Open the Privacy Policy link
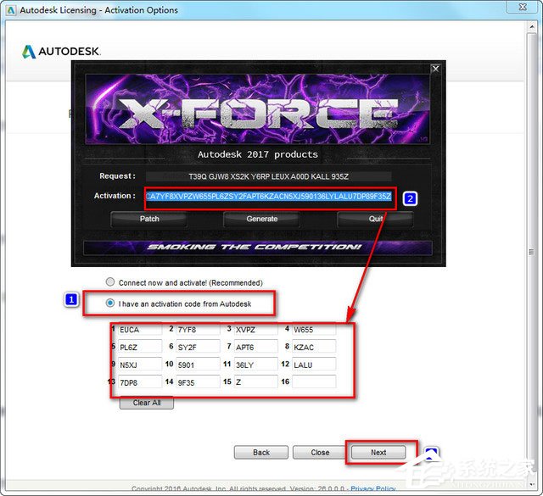 tap(373, 488)
